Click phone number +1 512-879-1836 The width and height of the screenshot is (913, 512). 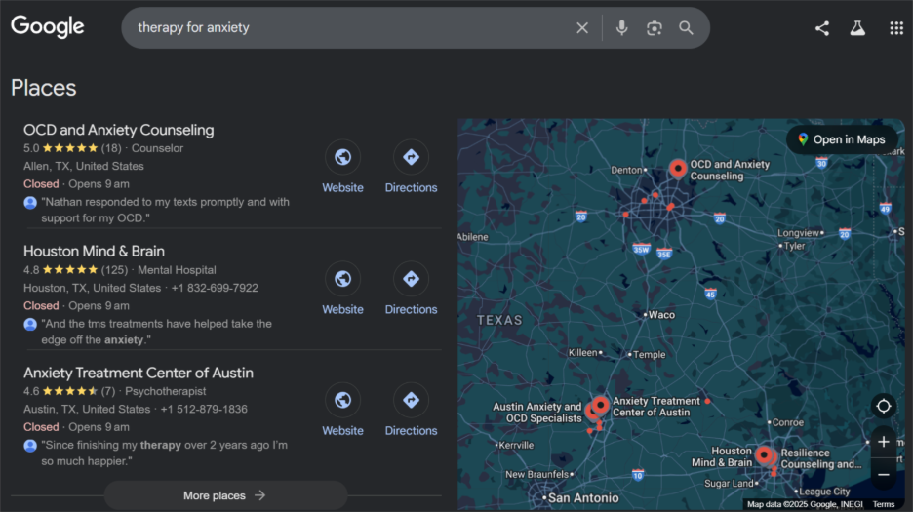(204, 409)
